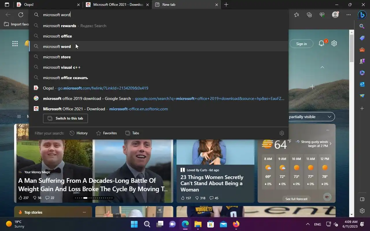Click the Refresh page icon
Viewport: 370px width, 231px height.
coord(21,15)
